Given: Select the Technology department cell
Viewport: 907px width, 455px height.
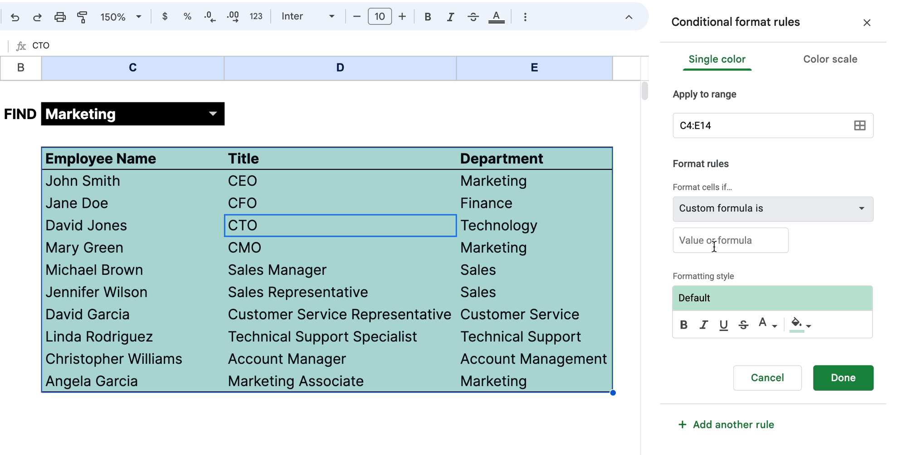Looking at the screenshot, I should coord(534,225).
